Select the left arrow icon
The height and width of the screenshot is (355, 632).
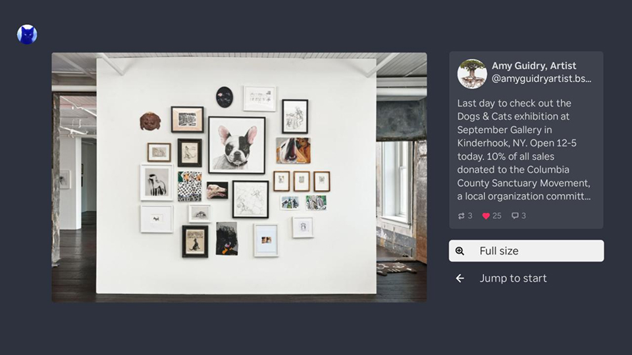tap(460, 278)
